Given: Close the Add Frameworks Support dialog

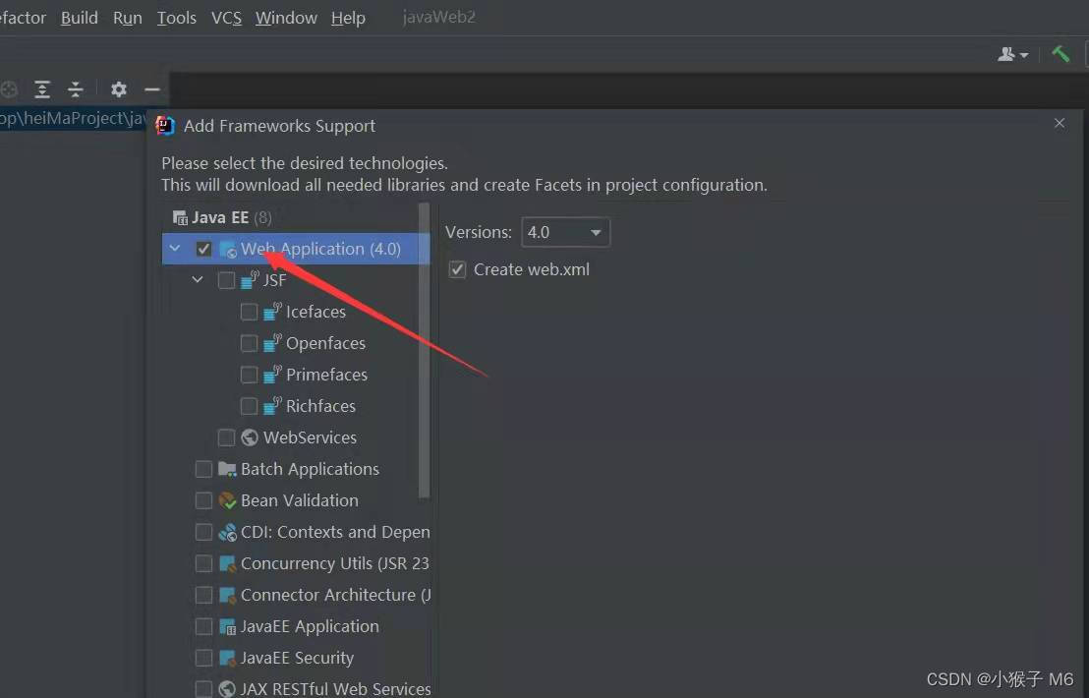Looking at the screenshot, I should click(1060, 123).
